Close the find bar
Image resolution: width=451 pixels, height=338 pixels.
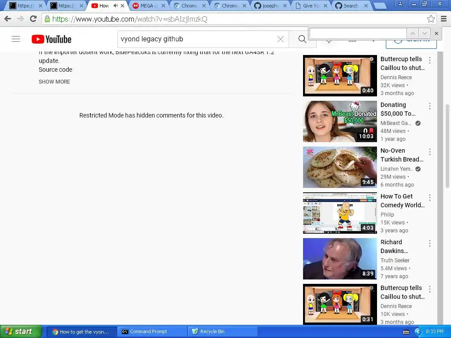pyautogui.click(x=436, y=33)
